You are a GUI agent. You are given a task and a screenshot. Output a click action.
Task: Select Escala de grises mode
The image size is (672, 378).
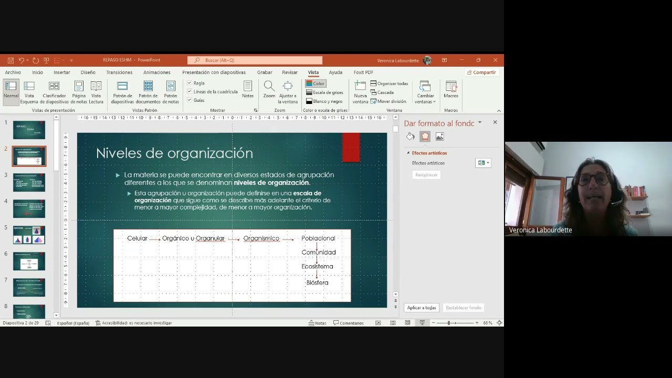(x=324, y=92)
